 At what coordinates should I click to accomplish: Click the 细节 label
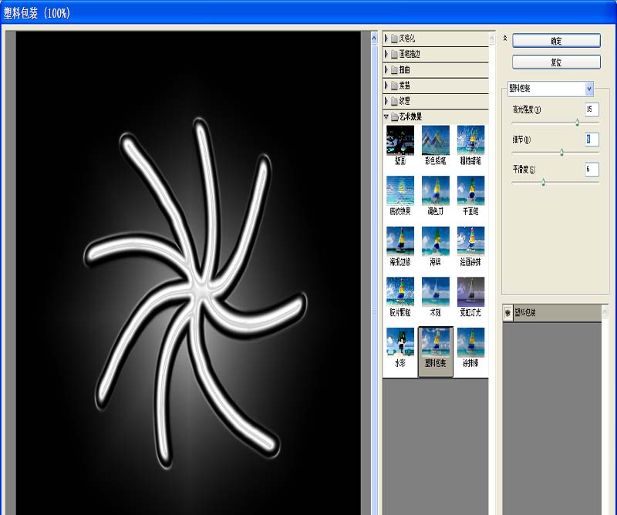521,140
